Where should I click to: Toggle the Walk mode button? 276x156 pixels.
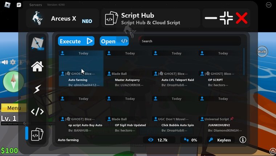[262, 52]
